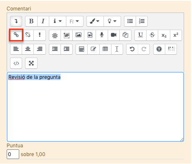Align text to the left
This screenshot has width=192, height=164.
(16, 49)
